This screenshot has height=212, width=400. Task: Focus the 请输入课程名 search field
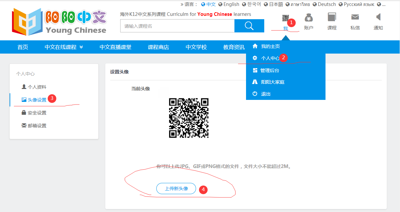coord(177,26)
